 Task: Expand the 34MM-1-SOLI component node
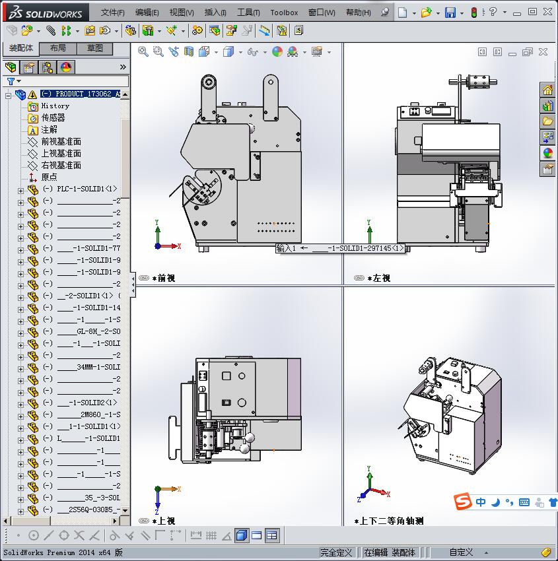20,369
